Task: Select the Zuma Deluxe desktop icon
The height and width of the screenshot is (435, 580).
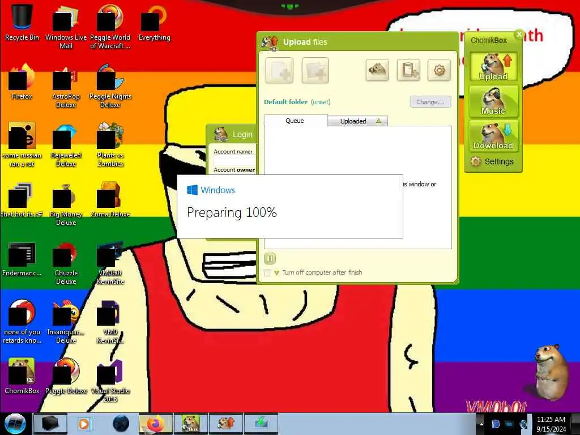Action: [x=110, y=200]
